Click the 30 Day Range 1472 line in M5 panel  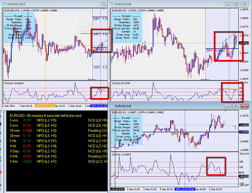coord(126,25)
